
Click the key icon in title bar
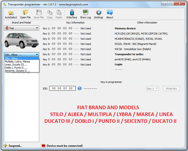coord(5,4)
